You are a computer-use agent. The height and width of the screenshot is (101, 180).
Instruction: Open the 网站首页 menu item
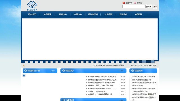pos(32,14)
